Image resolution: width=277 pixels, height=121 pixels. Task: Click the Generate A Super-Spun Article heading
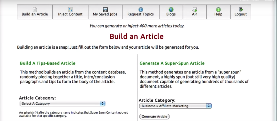[x=172, y=63]
